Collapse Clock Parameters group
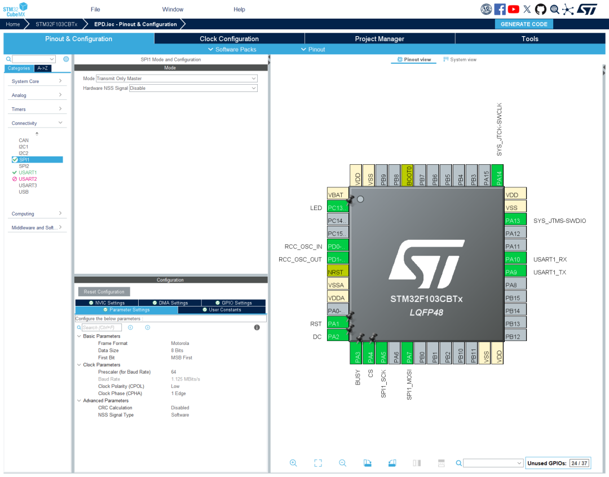The width and height of the screenshot is (609, 477). click(80, 365)
